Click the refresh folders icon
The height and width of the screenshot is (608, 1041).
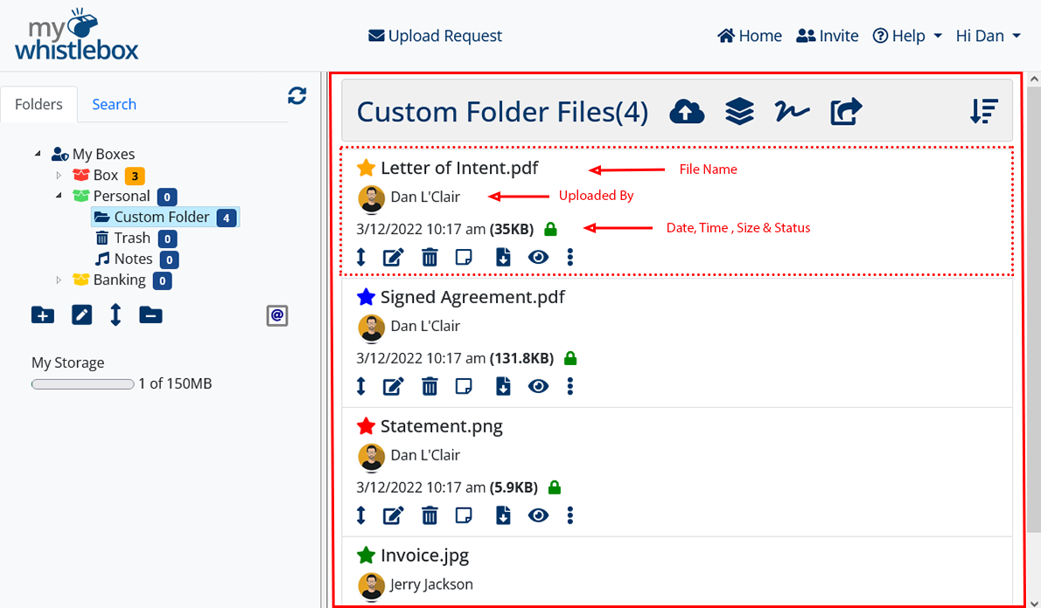point(297,96)
